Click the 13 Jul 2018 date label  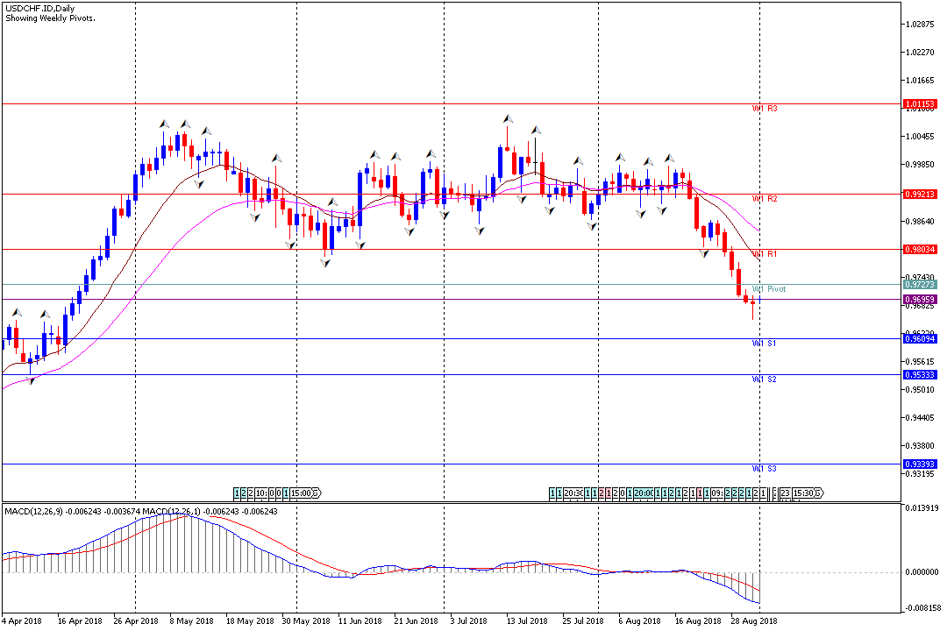point(527,620)
